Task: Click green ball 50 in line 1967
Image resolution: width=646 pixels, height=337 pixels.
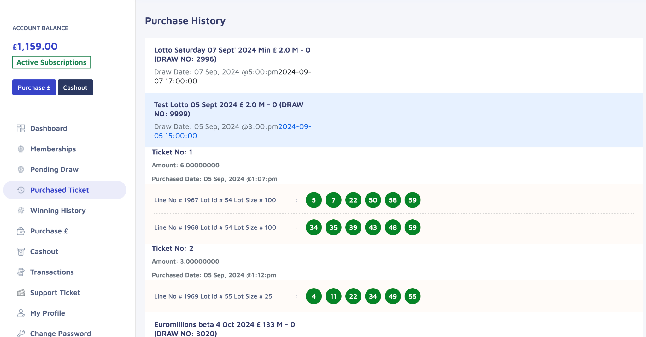Action: (x=373, y=200)
